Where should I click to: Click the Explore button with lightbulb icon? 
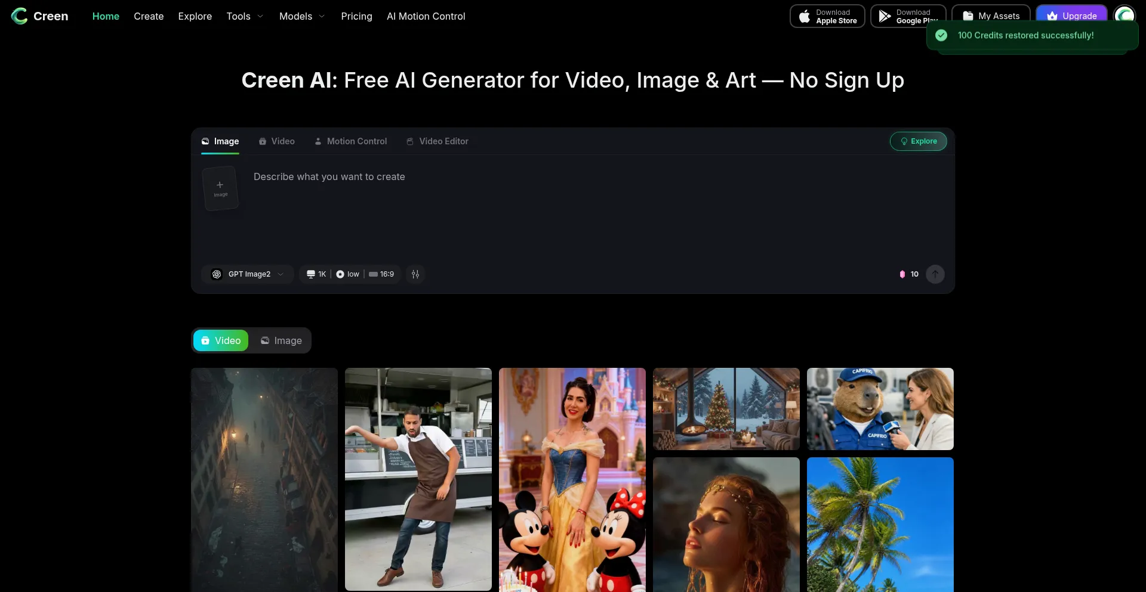point(918,141)
